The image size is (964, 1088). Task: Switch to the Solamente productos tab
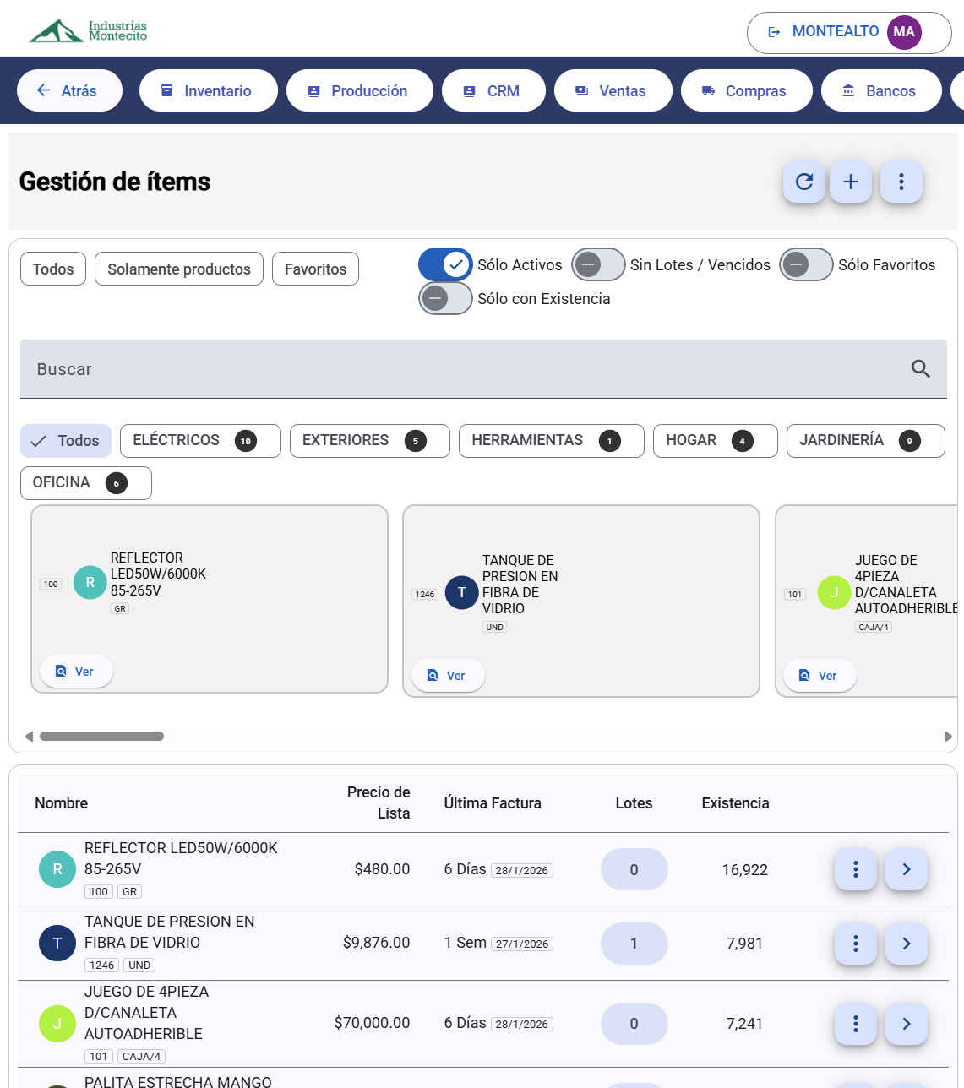click(178, 269)
